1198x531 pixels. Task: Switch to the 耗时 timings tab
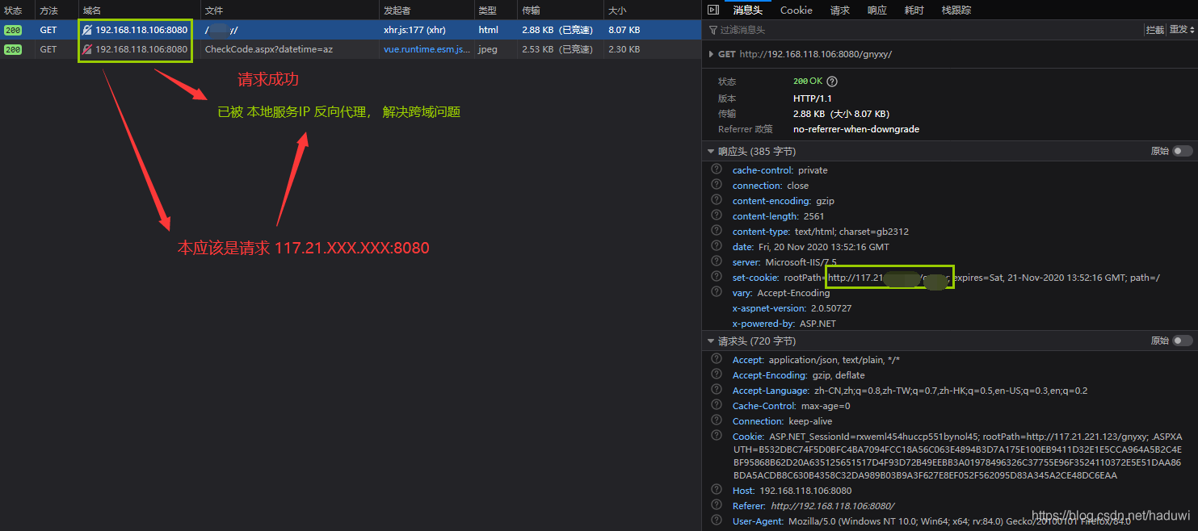pos(914,10)
